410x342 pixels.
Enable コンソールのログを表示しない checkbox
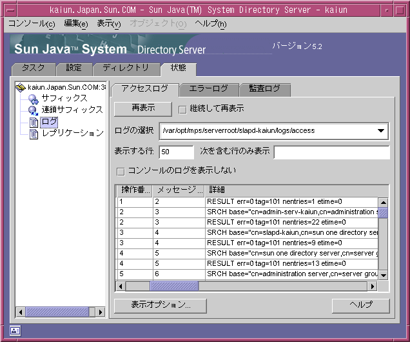[121, 172]
